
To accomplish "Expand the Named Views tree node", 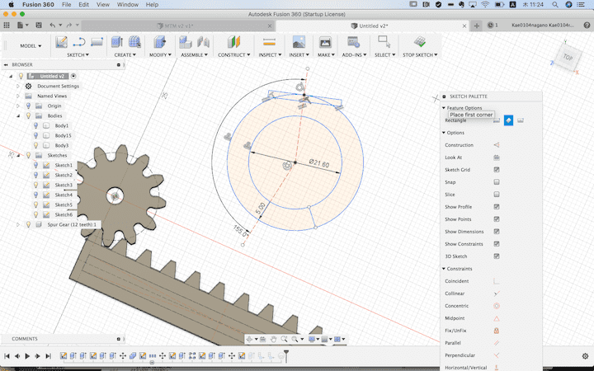I will click(x=18, y=96).
